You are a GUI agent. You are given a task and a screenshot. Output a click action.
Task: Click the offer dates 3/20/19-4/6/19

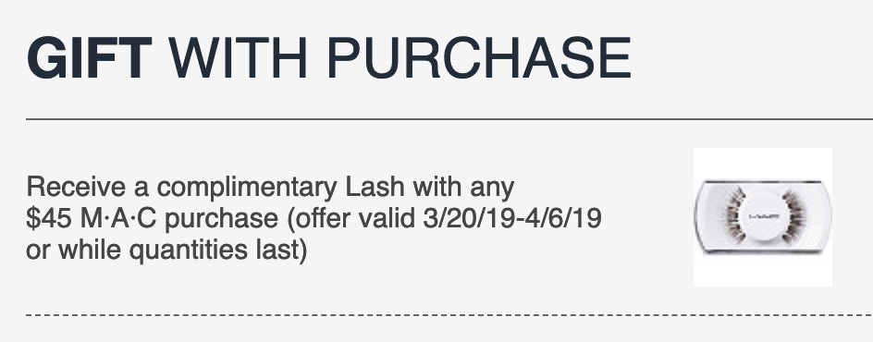(x=512, y=218)
